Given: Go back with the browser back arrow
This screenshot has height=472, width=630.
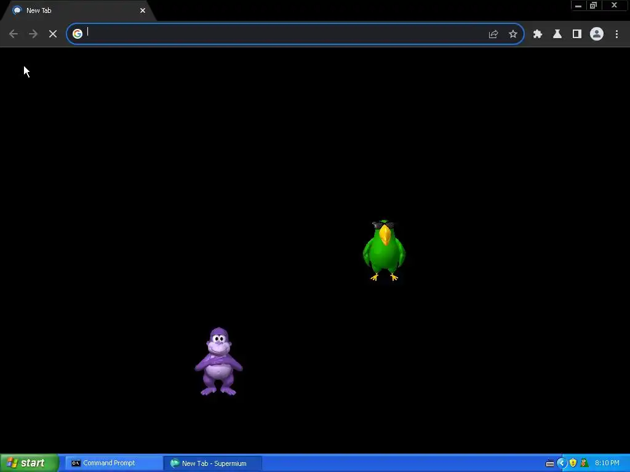Looking at the screenshot, I should [14, 34].
